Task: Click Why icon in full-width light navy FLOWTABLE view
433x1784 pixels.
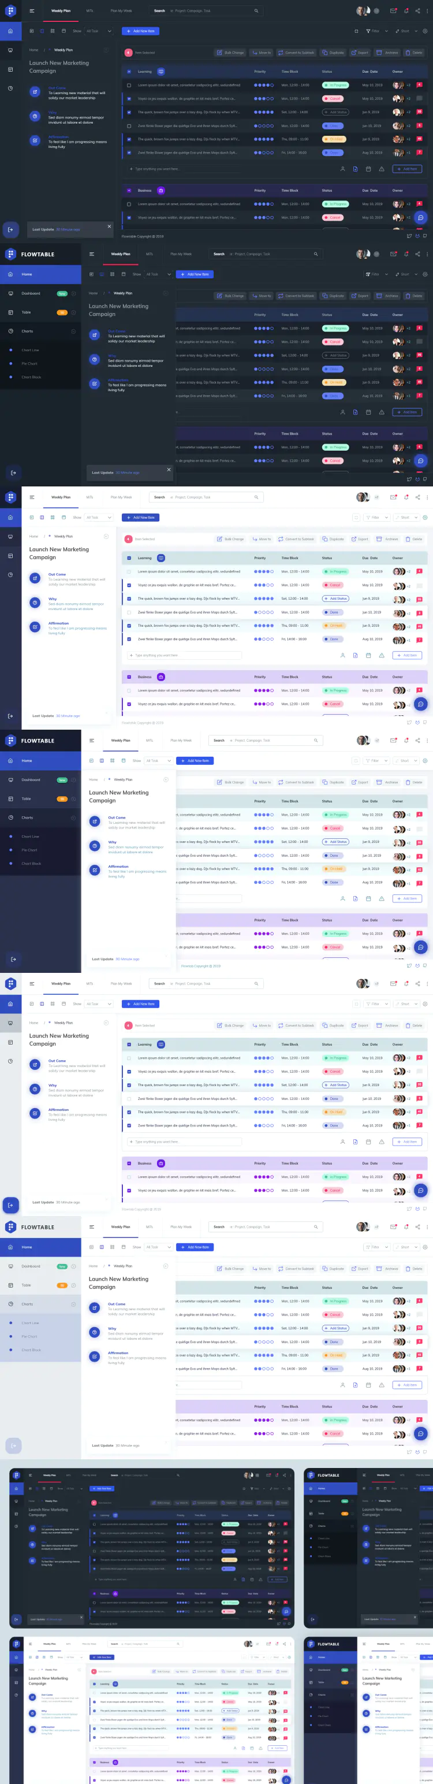Action: [95, 846]
